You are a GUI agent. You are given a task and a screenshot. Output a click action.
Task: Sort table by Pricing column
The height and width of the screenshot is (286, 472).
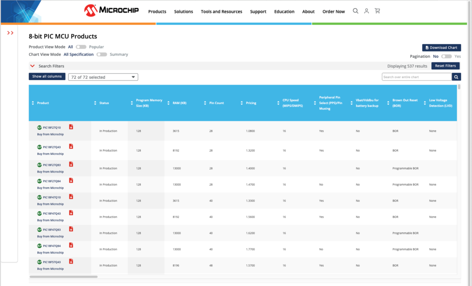[242, 103]
